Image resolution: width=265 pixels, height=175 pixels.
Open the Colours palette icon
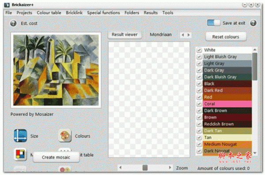(x=65, y=135)
